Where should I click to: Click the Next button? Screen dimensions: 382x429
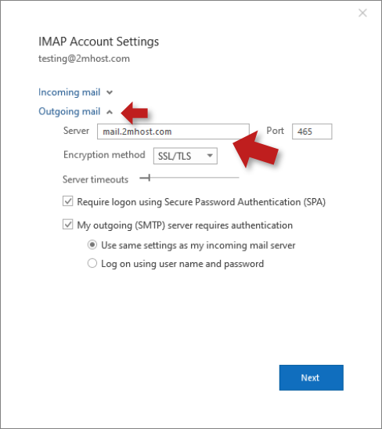tap(311, 377)
